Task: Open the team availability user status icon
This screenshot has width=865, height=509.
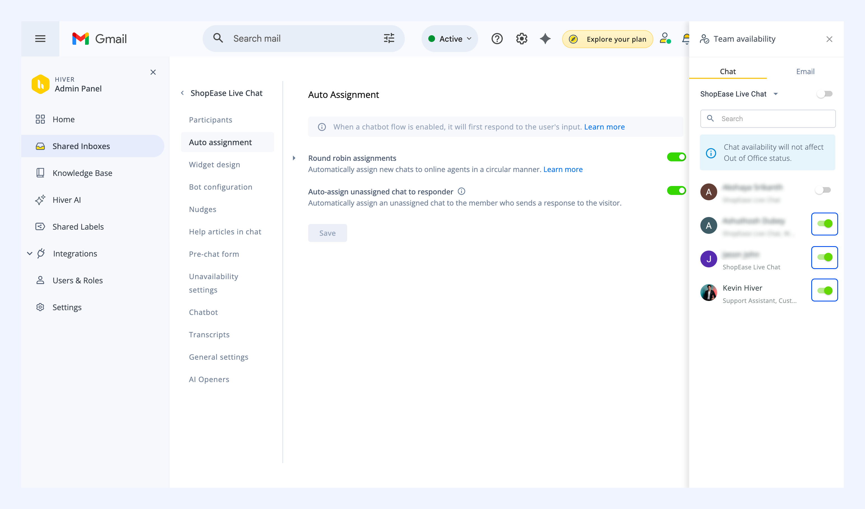Action: (665, 38)
